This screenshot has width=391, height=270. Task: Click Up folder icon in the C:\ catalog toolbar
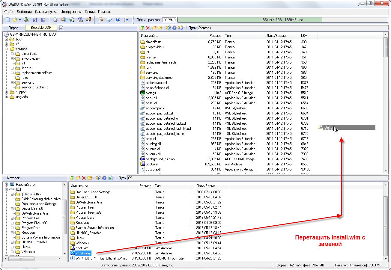click(x=72, y=178)
